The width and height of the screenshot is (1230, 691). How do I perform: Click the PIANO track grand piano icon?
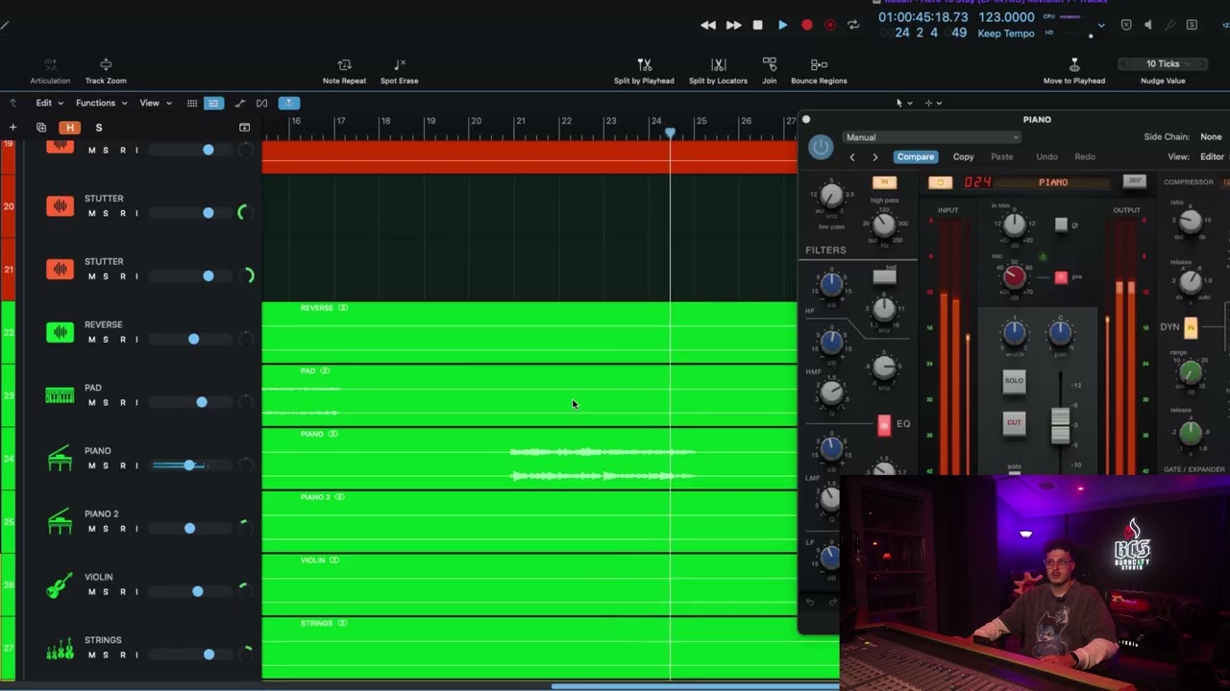[60, 458]
